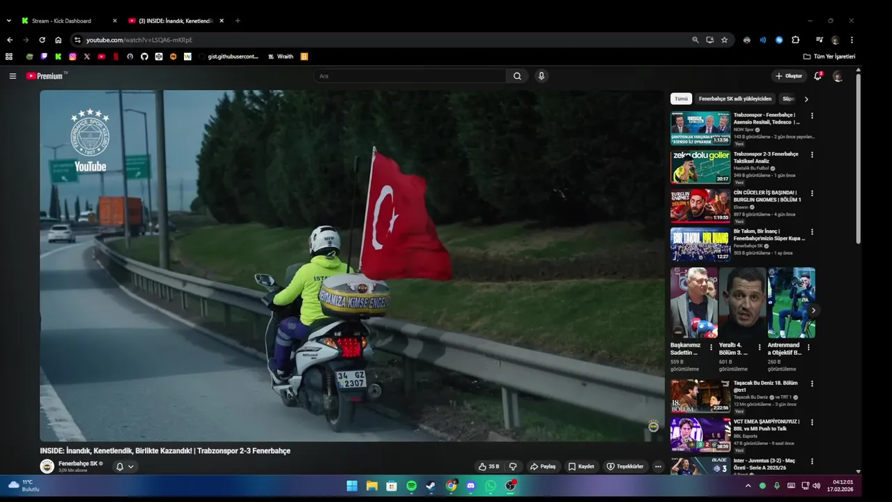Open the YouTube hamburger guide menu
892x502 pixels.
point(13,76)
